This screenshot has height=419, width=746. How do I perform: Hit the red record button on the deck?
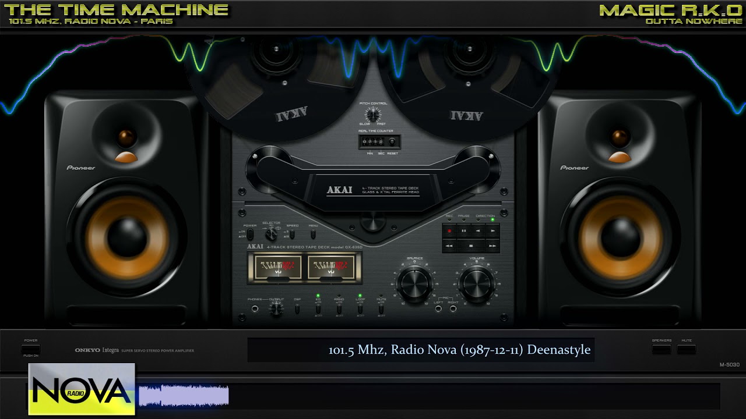point(449,230)
